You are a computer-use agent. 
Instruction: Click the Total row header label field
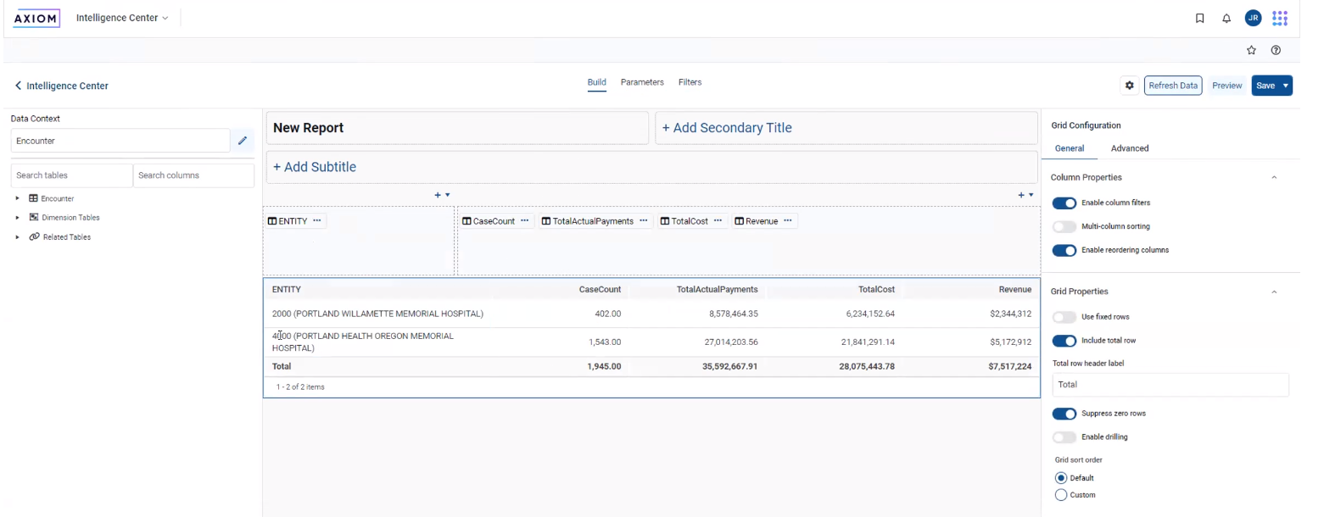[1170, 385]
